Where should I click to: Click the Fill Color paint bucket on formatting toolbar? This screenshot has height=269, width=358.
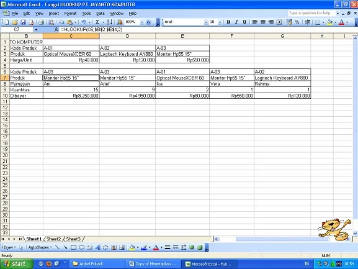[329, 22]
